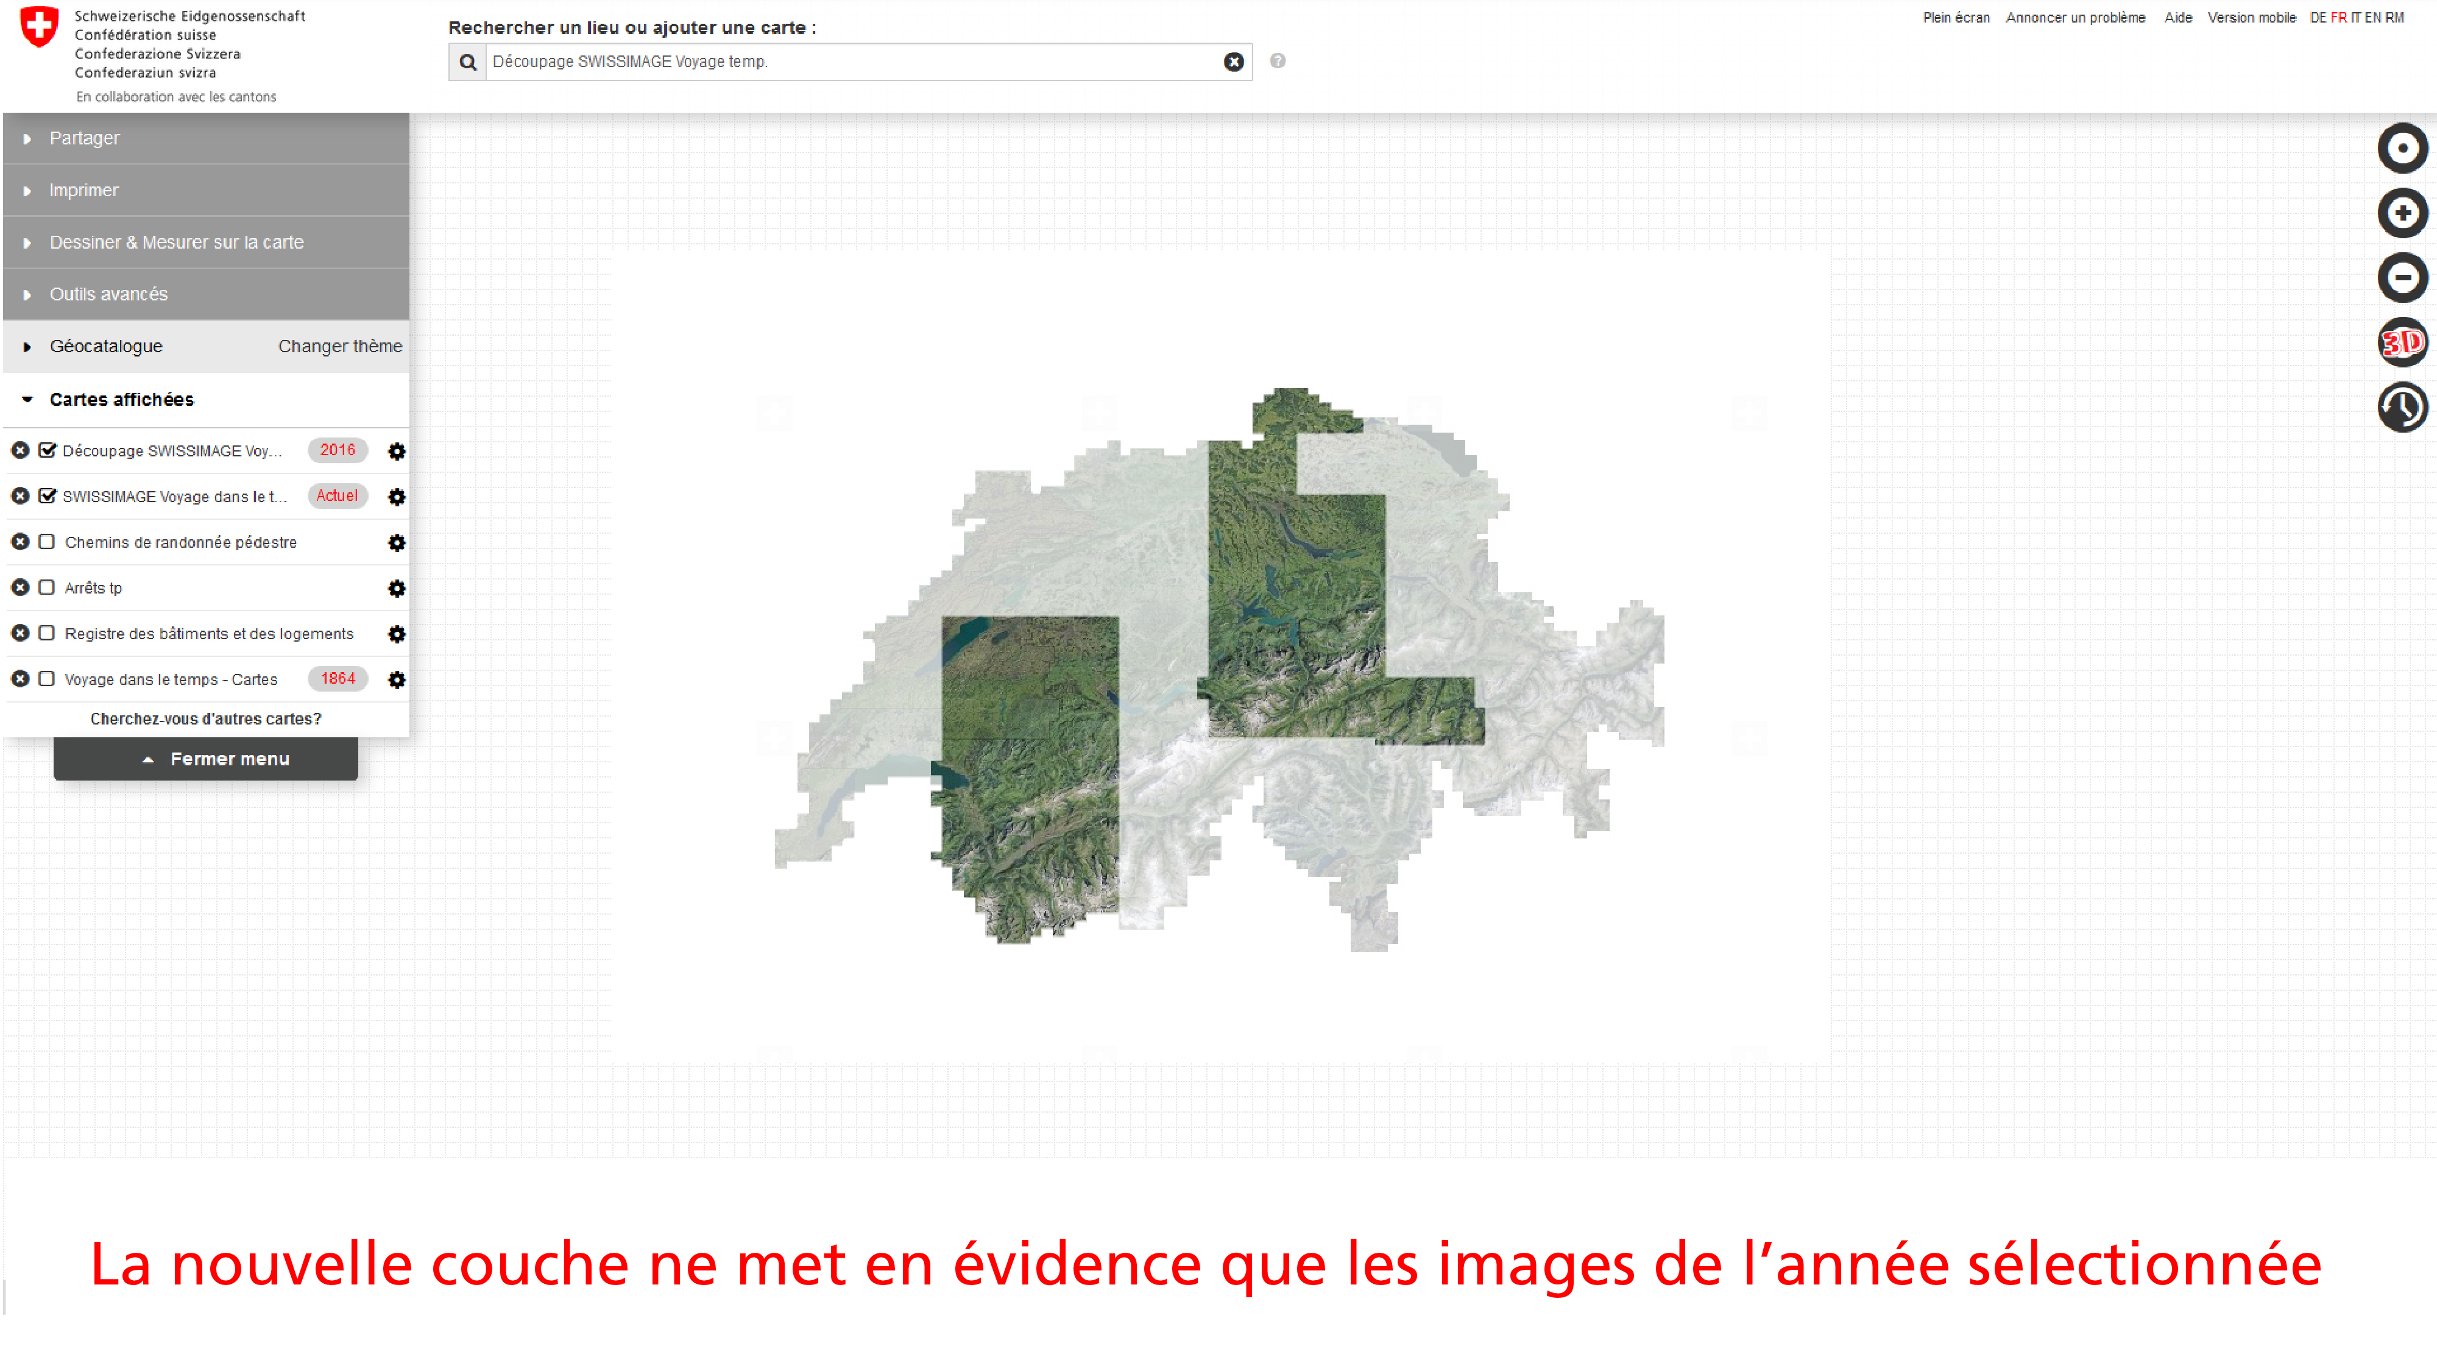
Task: Zoom in with the plus button
Action: [2402, 213]
